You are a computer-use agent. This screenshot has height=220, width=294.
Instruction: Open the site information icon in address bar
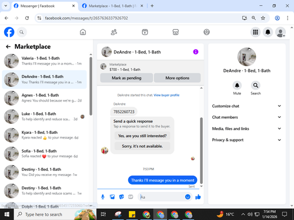pos(39,18)
